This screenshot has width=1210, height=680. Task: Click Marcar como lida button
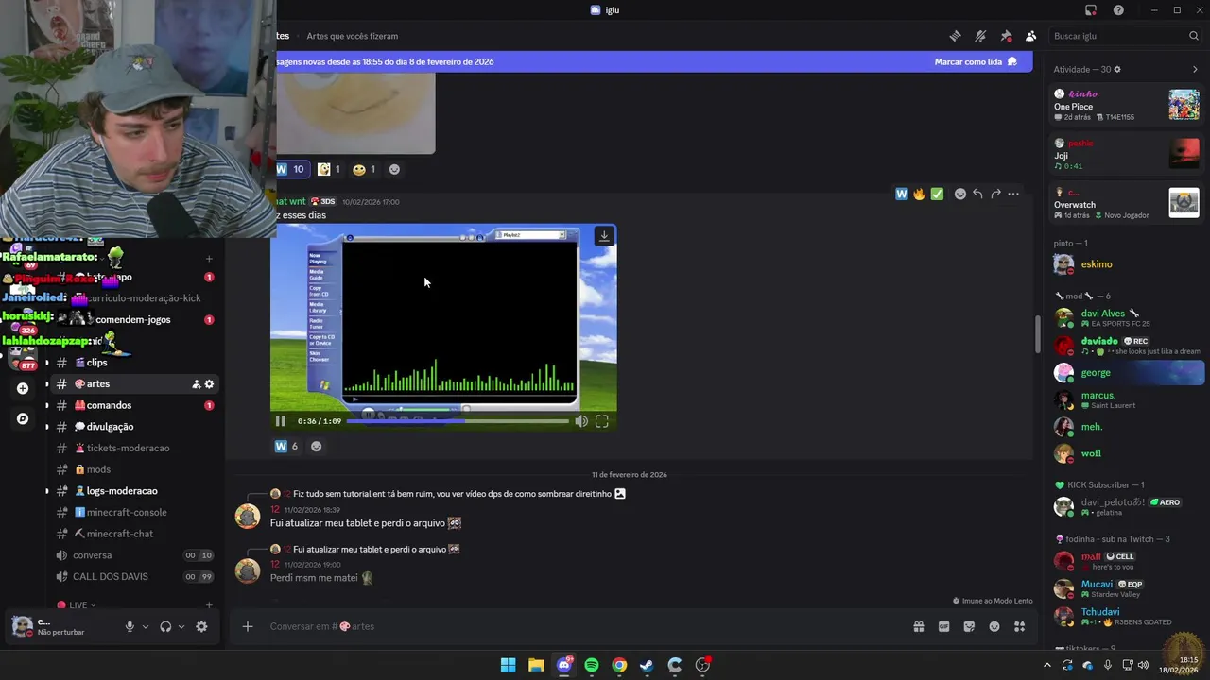pos(976,61)
